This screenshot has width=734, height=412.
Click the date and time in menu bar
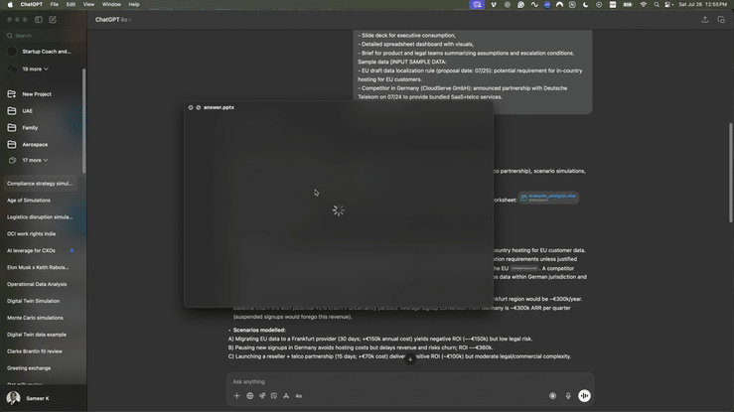coord(702,4)
